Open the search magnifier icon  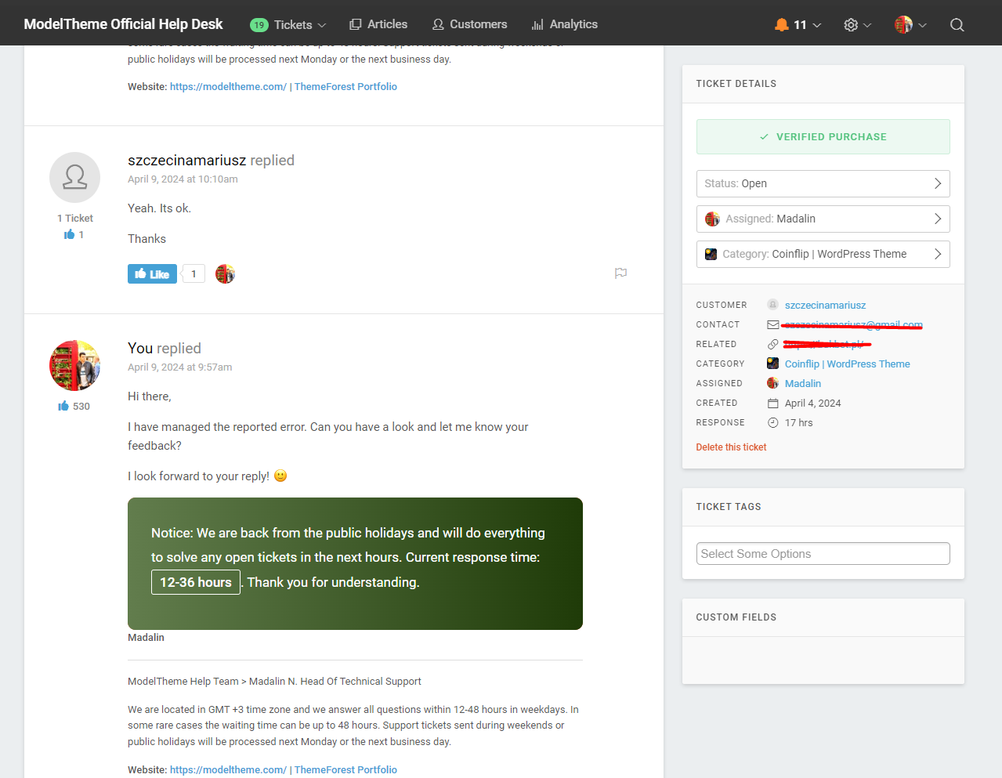point(957,25)
